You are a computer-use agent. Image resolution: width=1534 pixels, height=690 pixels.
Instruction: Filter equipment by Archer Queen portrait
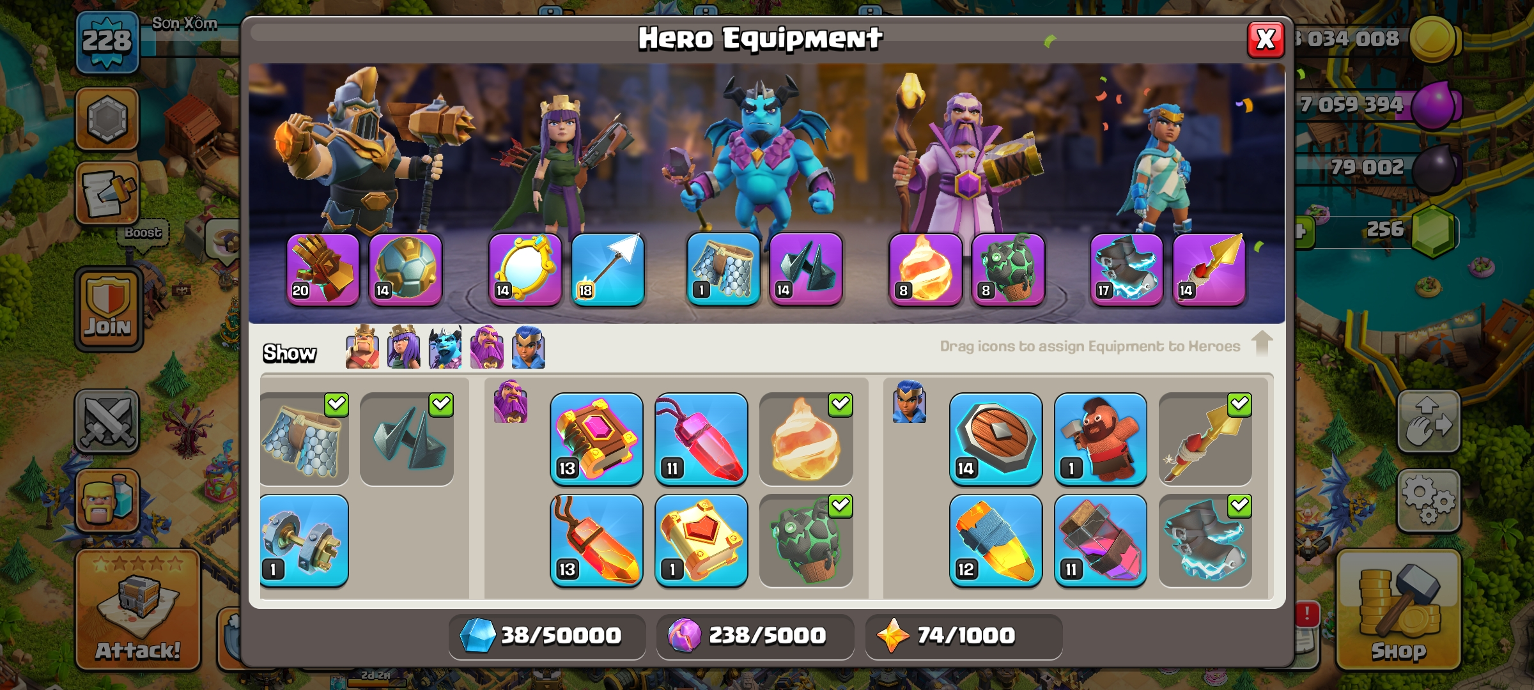click(404, 348)
